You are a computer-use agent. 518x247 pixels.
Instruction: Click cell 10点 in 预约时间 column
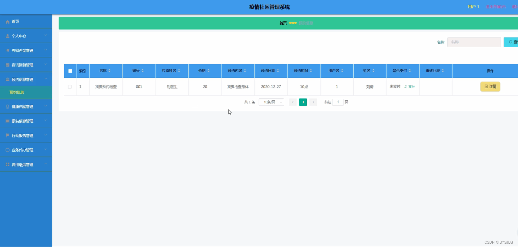pyautogui.click(x=304, y=87)
